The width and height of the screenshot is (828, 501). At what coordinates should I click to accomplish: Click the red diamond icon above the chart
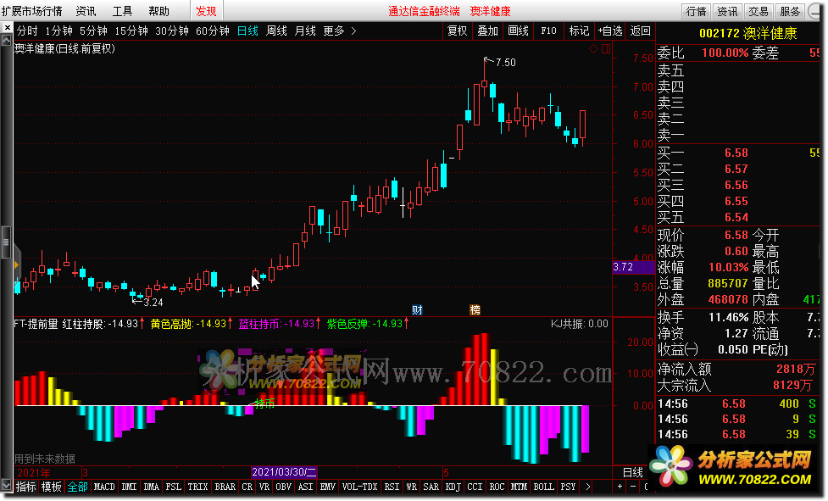pos(593,49)
